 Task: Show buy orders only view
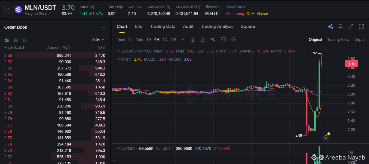tap(16, 40)
